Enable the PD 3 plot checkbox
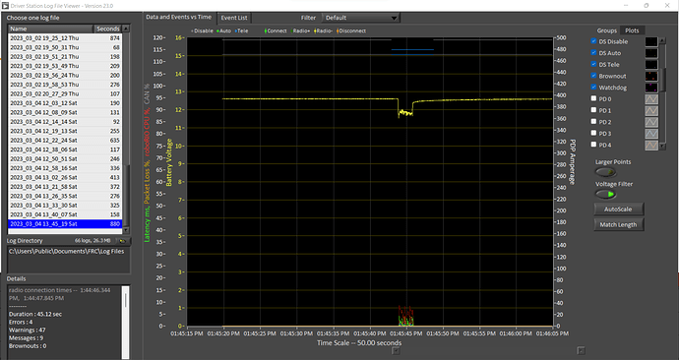The height and width of the screenshot is (360, 679). (593, 133)
